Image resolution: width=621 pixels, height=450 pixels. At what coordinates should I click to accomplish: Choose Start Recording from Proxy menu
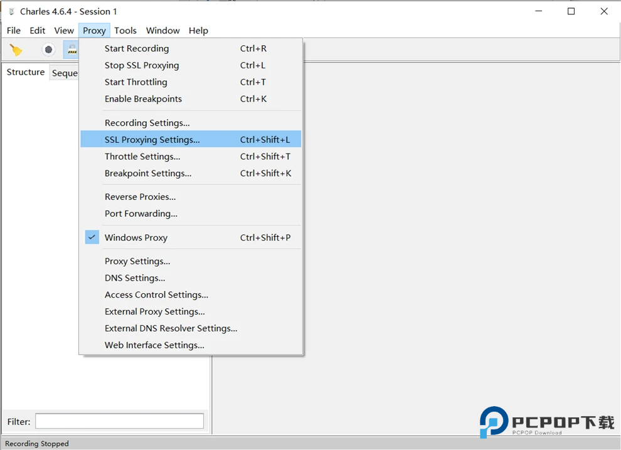[137, 48]
